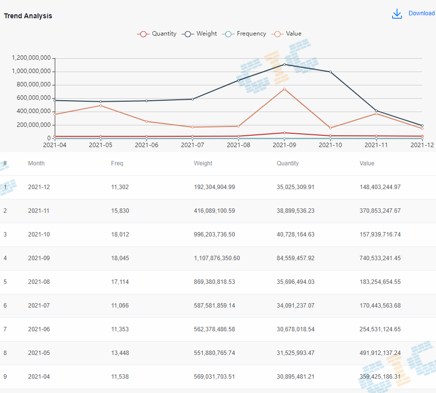Click the Quantity data point for 2021-09
The image size is (436, 393).
[284, 133]
